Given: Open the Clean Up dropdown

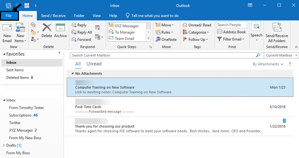Looking at the screenshot, I should pyautogui.click(x=35, y=32).
